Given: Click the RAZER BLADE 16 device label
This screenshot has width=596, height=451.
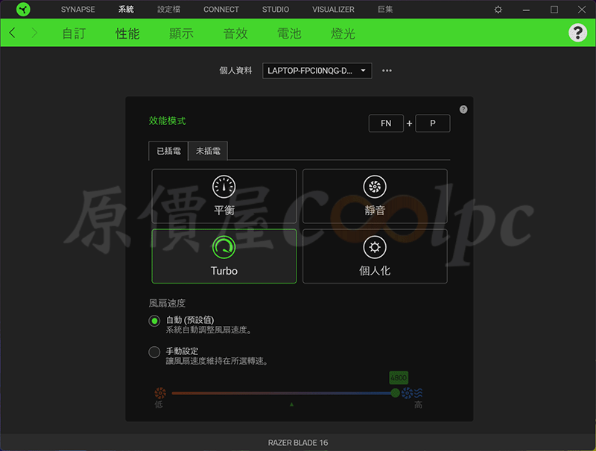Looking at the screenshot, I should pyautogui.click(x=298, y=443).
